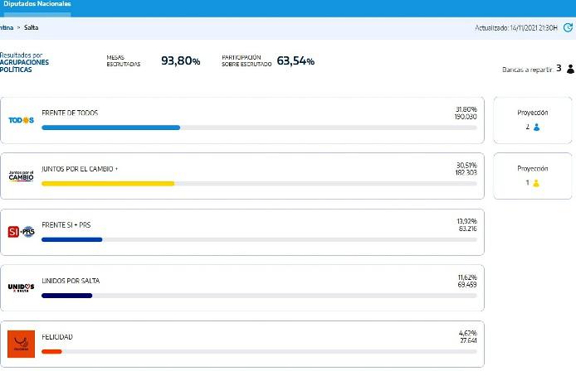Viewport: 576px width, 371px height.
Task: Click the Mesas Escrutadas 93,80% figure
Action: coord(180,60)
